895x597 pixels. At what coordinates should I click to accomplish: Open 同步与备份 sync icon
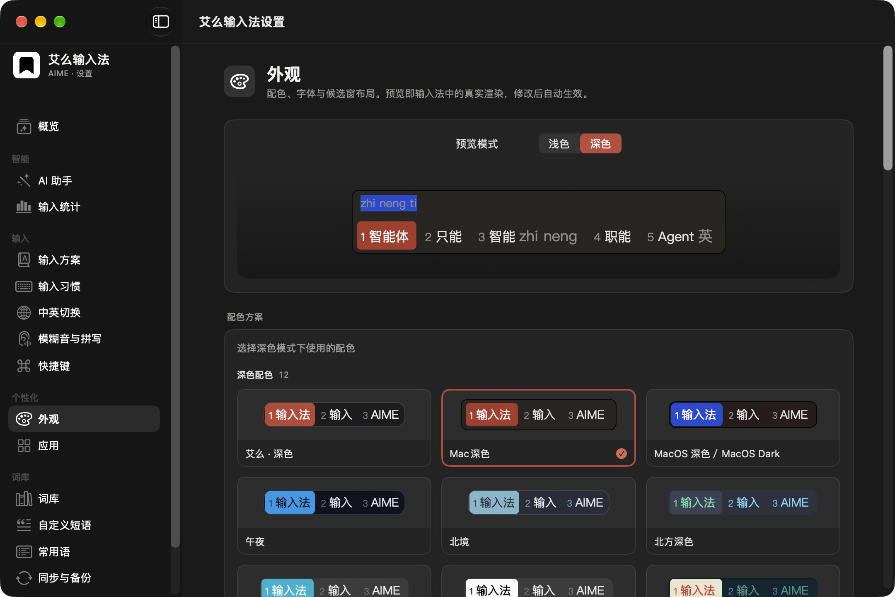coord(24,578)
